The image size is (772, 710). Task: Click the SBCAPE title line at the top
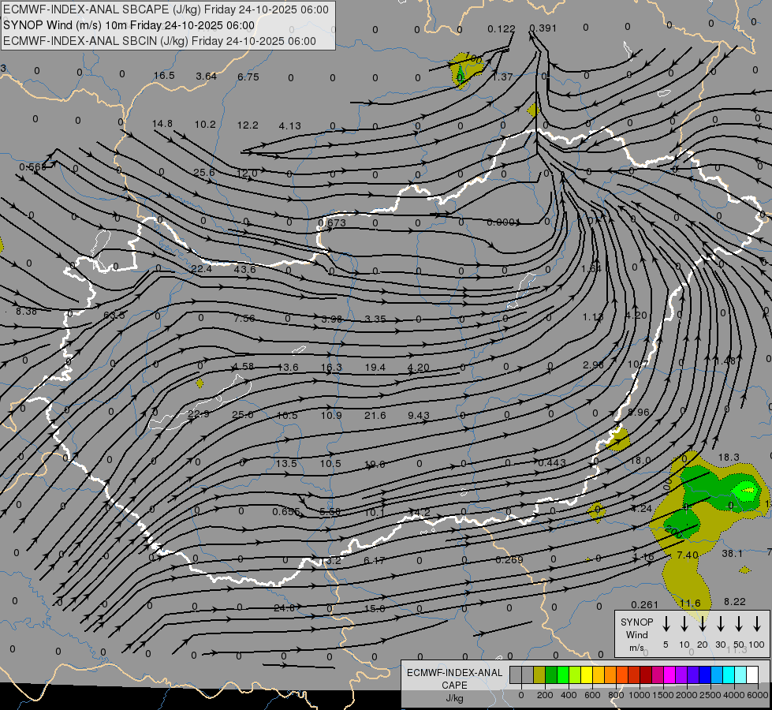pyautogui.click(x=166, y=9)
